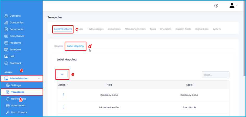This screenshot has width=246, height=117.
Task: Open action menu for Residency Status row
Action: point(63,95)
